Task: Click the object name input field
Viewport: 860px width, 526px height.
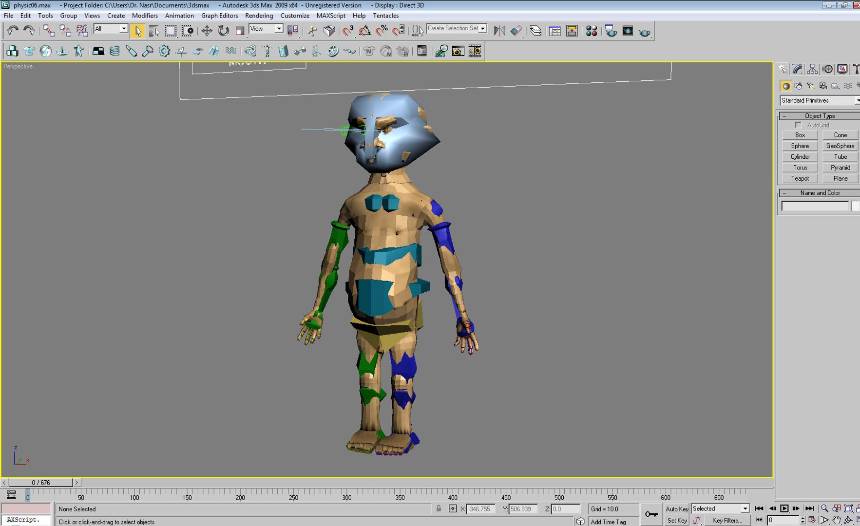Action: [815, 206]
